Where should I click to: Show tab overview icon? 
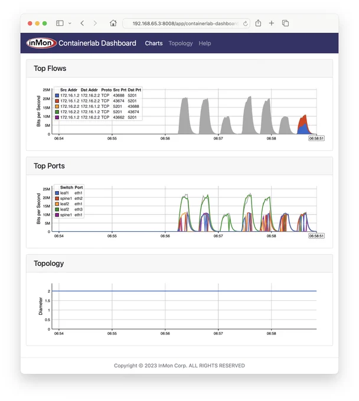[285, 23]
